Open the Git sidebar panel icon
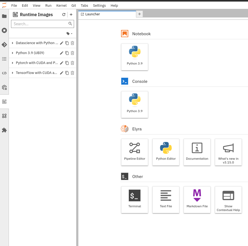The height and width of the screenshot is (246, 248). click(x=4, y=45)
